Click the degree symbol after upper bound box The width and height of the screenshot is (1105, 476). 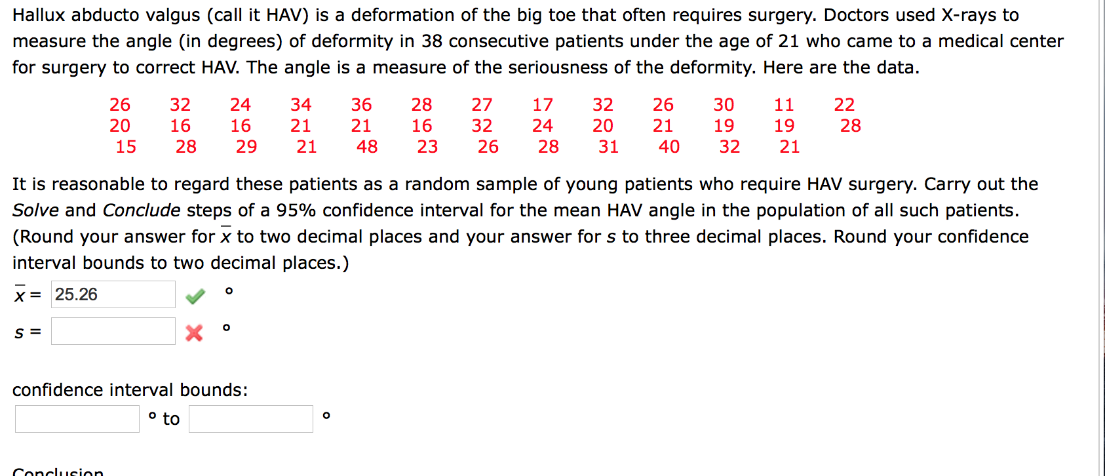326,415
